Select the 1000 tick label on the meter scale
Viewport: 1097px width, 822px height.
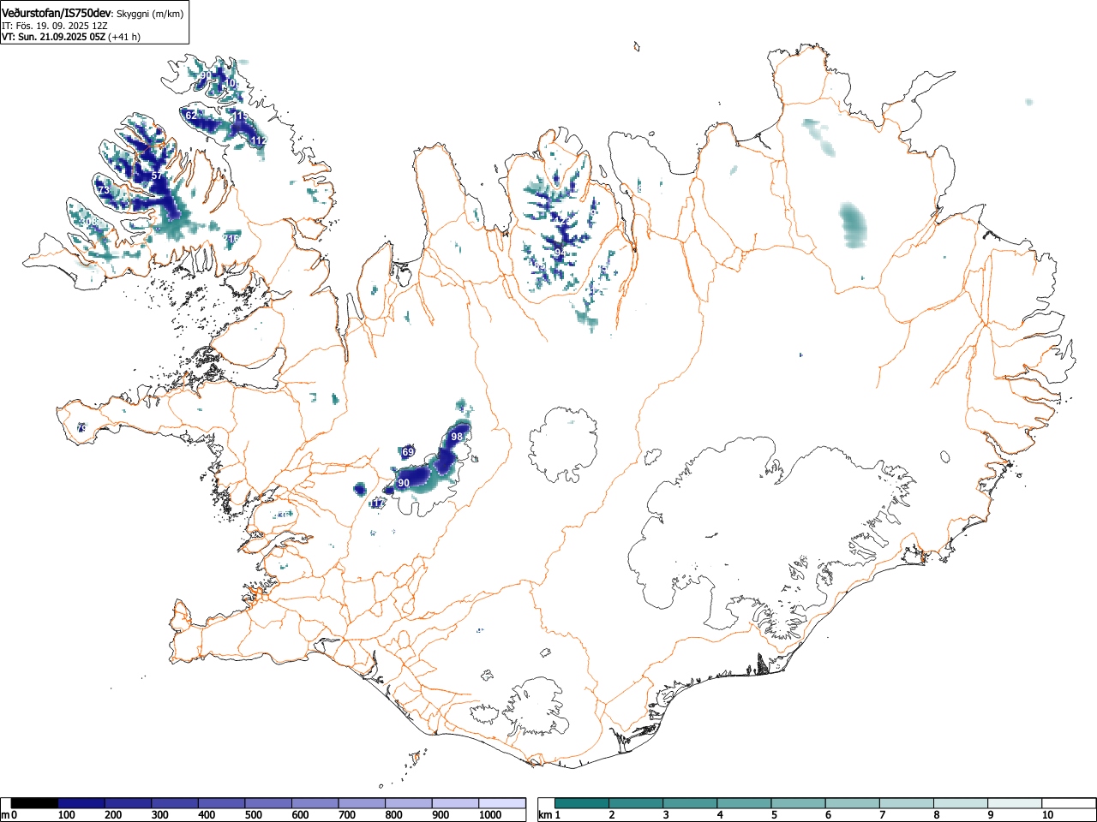pos(489,815)
